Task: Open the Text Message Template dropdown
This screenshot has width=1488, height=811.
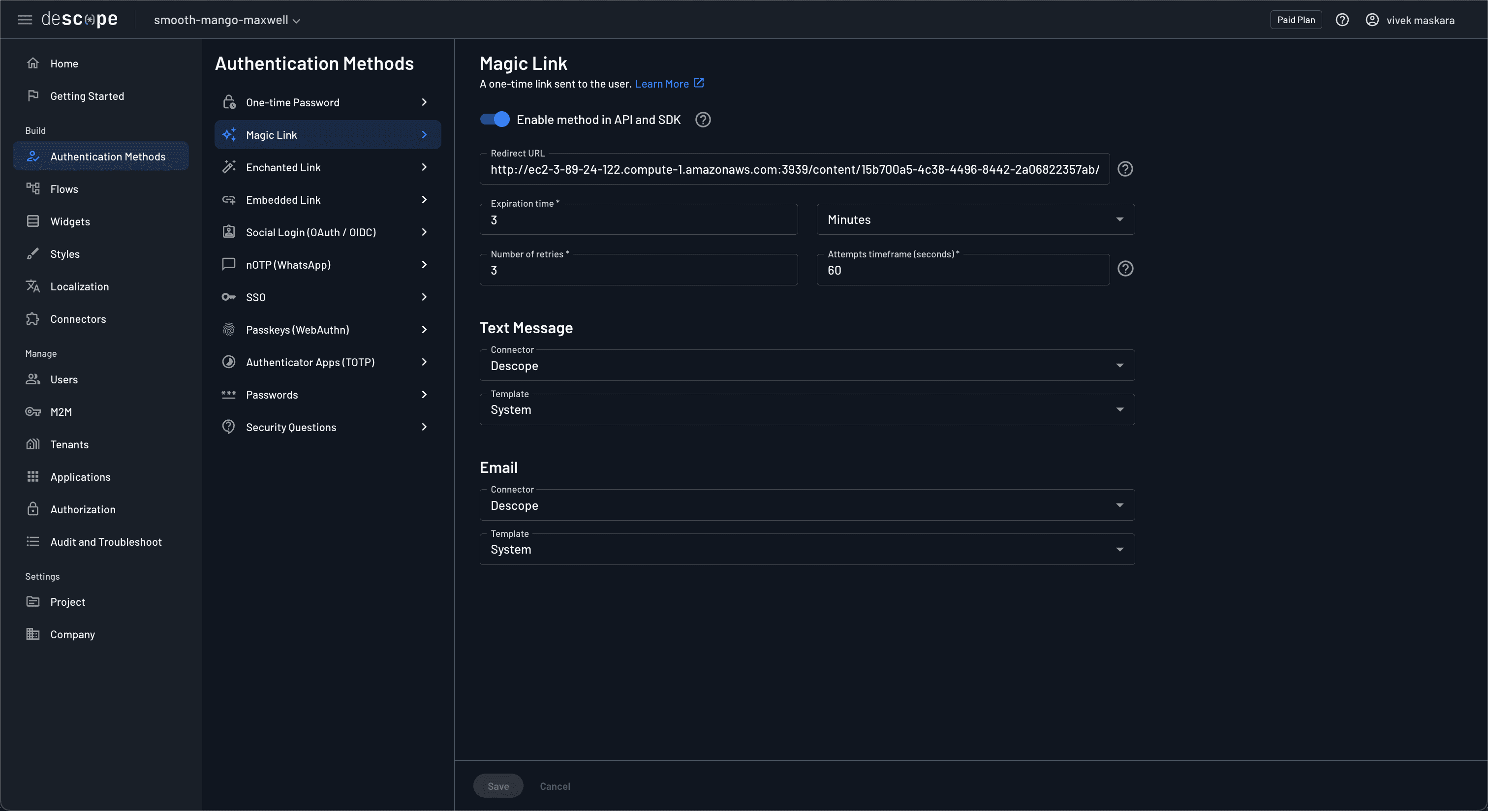Action: coord(806,409)
